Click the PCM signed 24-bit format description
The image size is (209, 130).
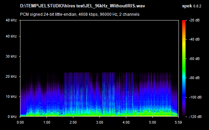point(80,14)
